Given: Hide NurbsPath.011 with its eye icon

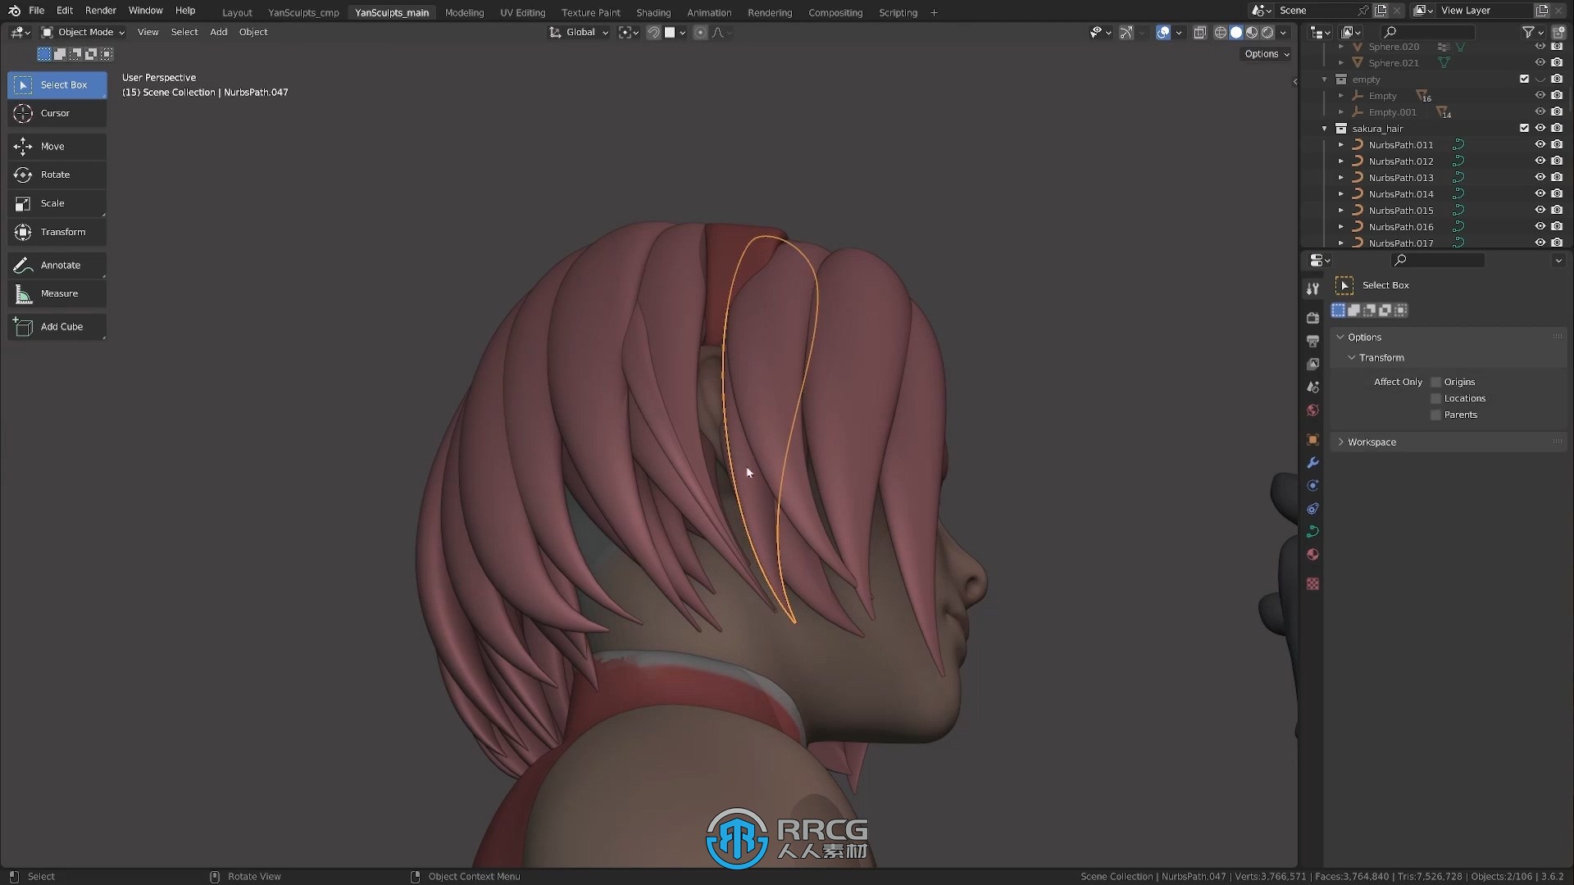Looking at the screenshot, I should point(1540,145).
